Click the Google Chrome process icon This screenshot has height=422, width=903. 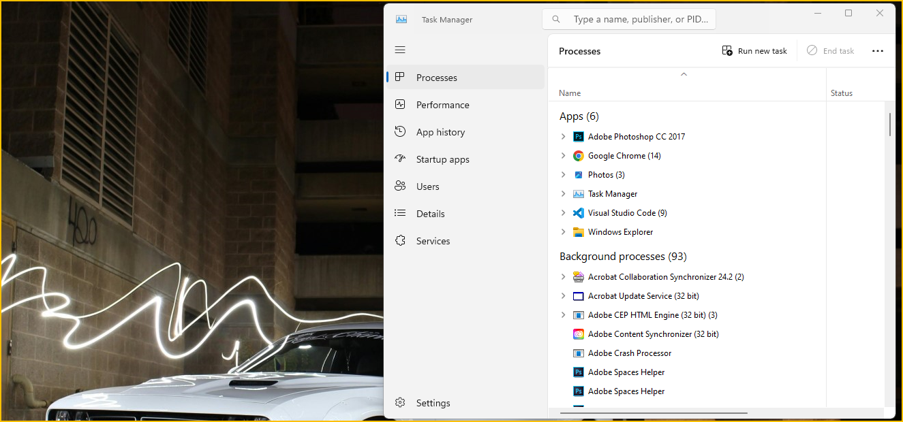click(579, 156)
